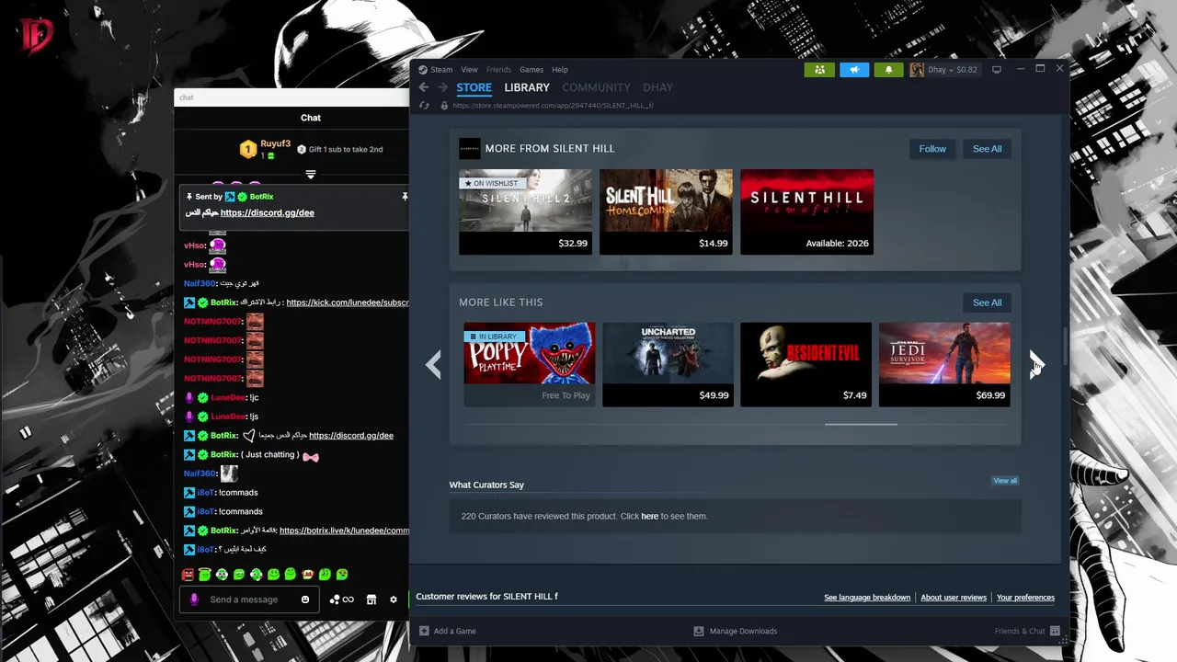Go back using Steam's back arrow
1177x662 pixels.
(424, 87)
